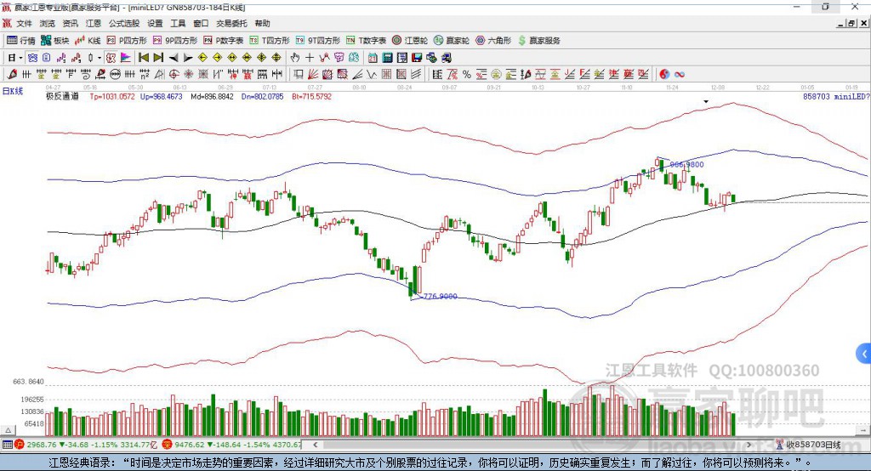Open the 江恩轮 Gann wheel

point(410,41)
